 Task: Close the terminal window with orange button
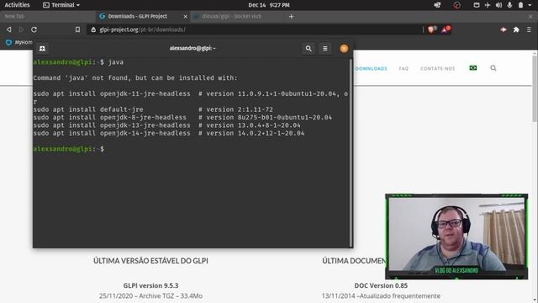point(344,49)
